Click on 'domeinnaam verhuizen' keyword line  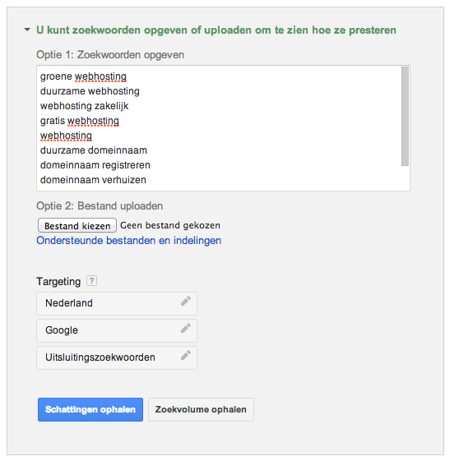coord(93,180)
